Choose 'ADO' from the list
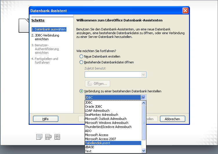The height and width of the screenshot is (154, 218). click(x=113, y=131)
